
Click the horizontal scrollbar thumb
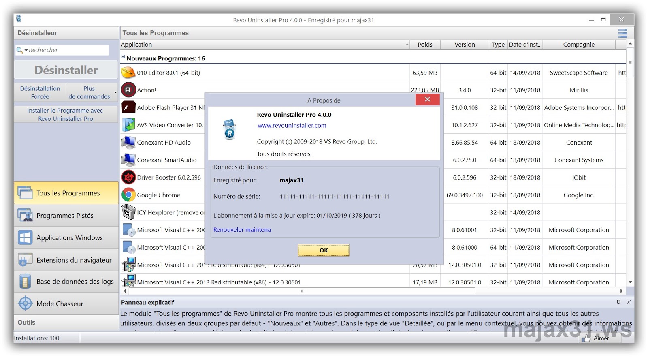coord(302,291)
